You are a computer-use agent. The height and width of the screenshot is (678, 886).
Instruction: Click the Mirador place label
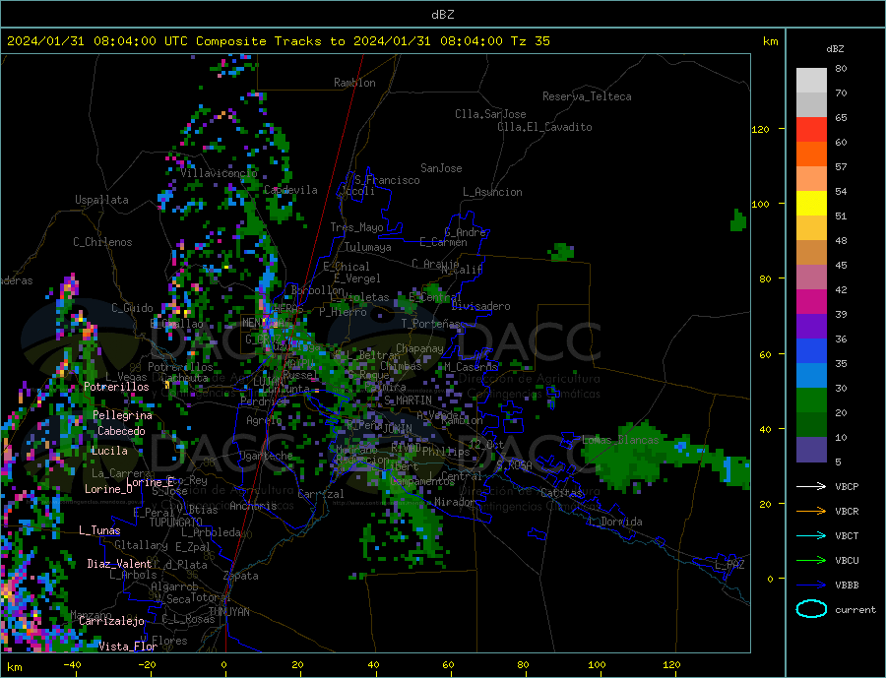pos(455,502)
